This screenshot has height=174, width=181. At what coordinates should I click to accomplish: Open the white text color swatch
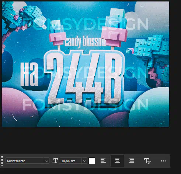[x=92, y=161]
